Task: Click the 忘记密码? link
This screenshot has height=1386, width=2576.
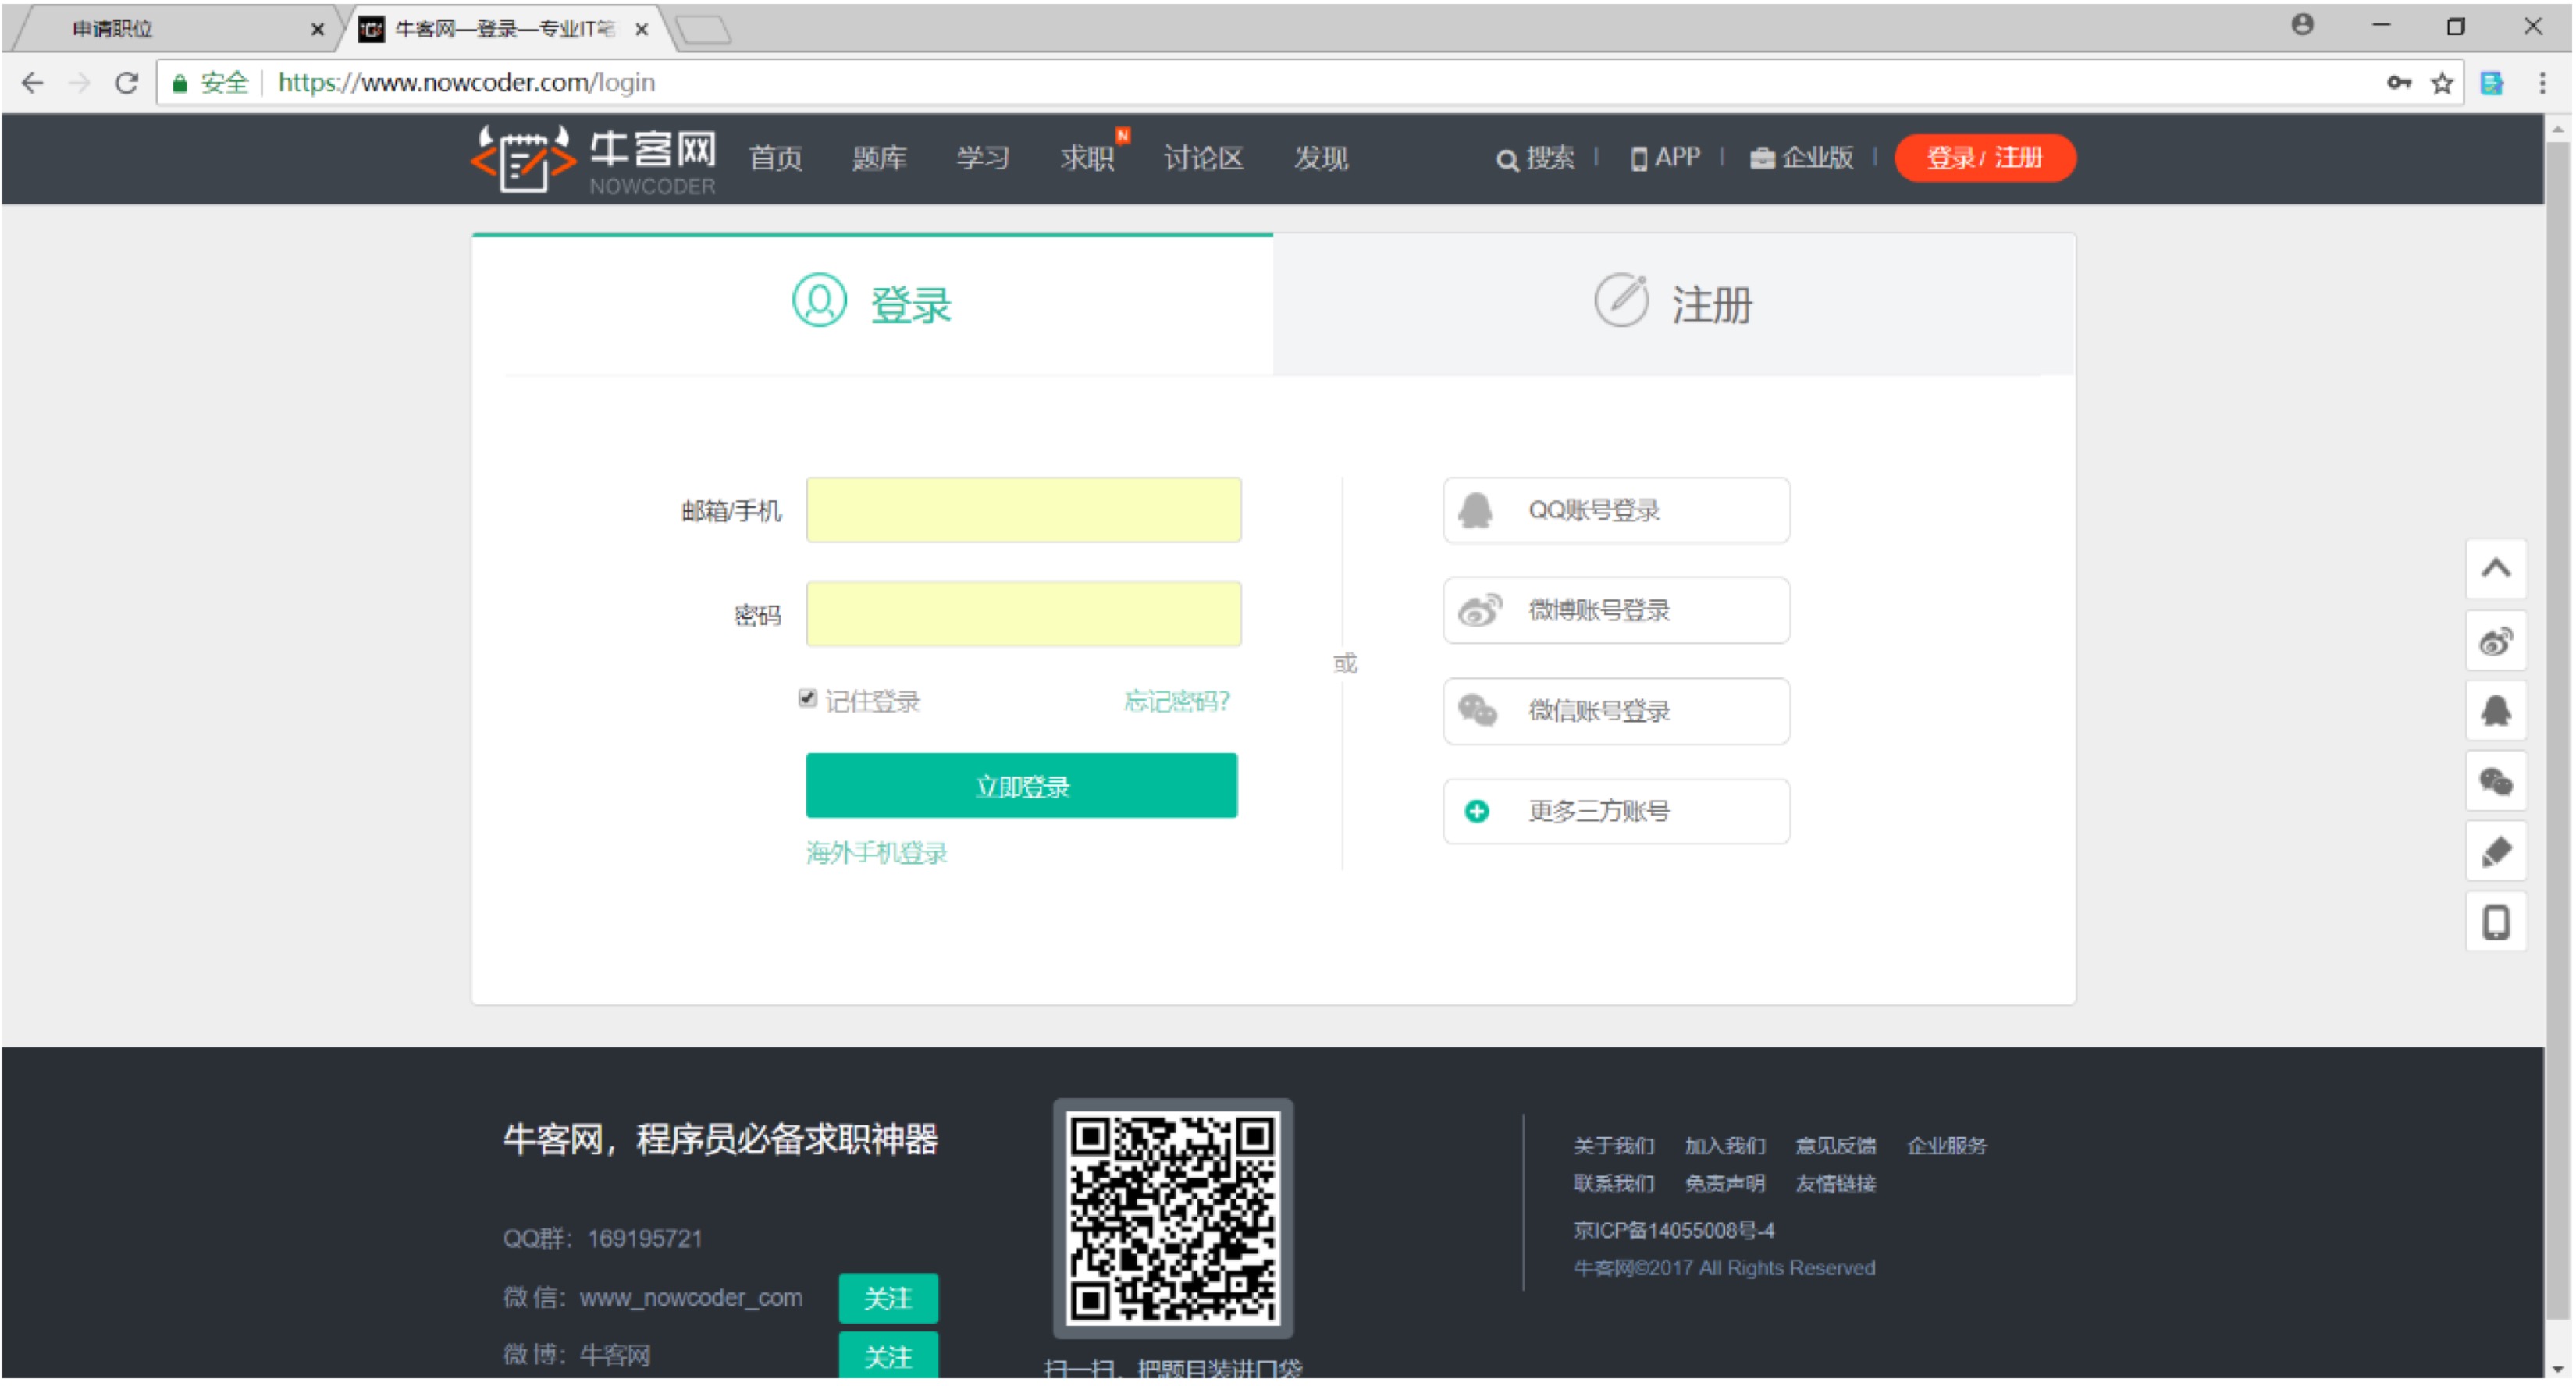Action: click(1176, 701)
